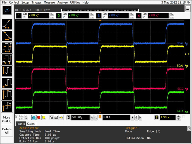Image resolution: width=192 pixels, height=144 pixels.
Task: Click the blue Run acquisition button
Action: (34, 117)
